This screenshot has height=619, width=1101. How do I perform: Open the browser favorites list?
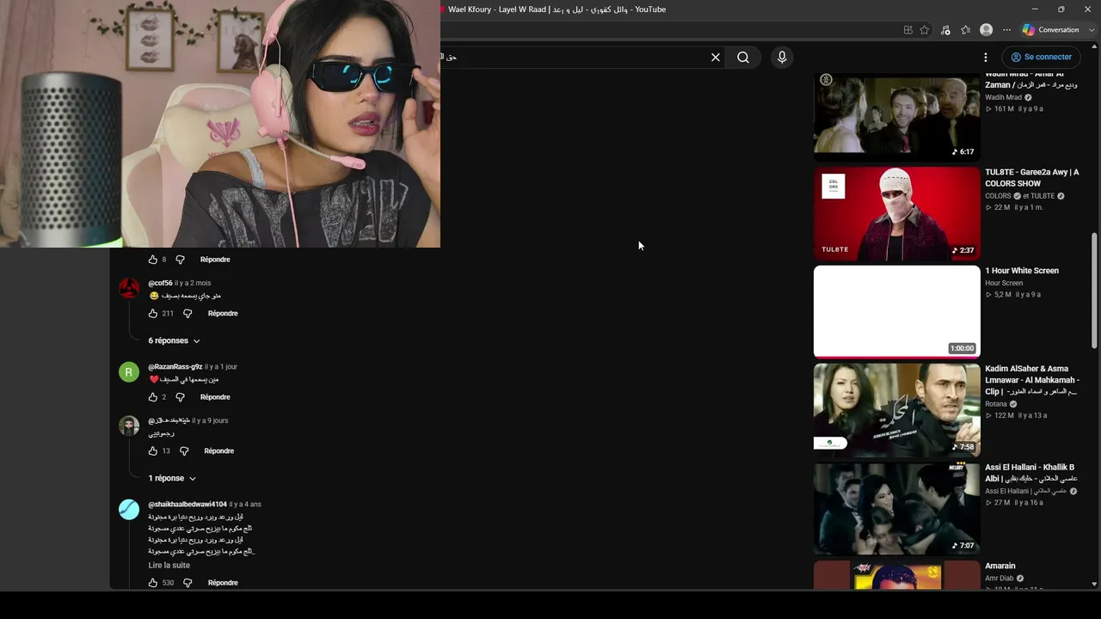tap(966, 30)
